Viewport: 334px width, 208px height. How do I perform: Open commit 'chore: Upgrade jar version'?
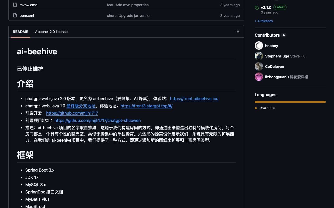(x=129, y=16)
